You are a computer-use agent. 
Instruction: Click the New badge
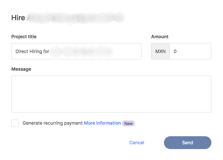128,123
